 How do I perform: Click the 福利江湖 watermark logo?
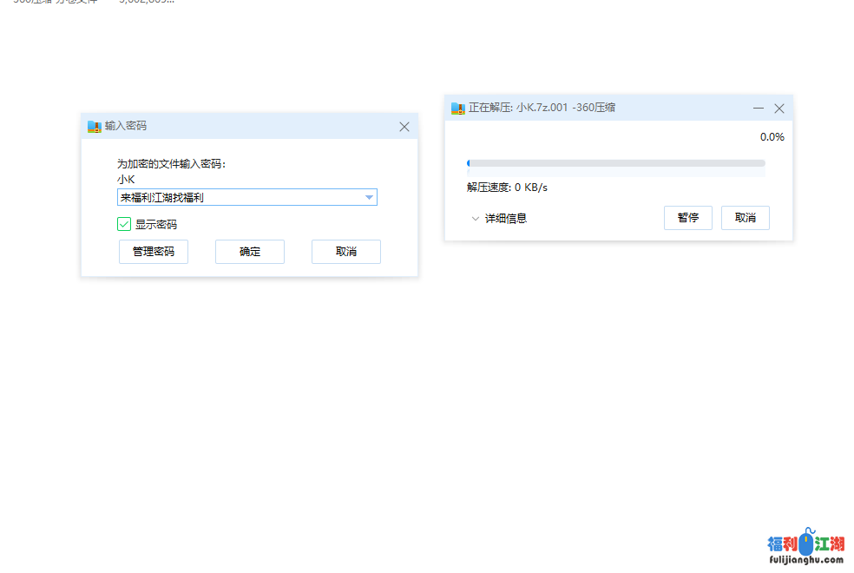(x=805, y=543)
